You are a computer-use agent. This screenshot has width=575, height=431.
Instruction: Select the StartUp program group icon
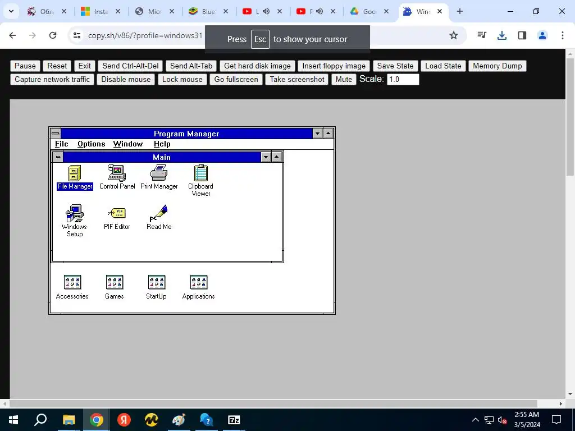[x=157, y=287]
